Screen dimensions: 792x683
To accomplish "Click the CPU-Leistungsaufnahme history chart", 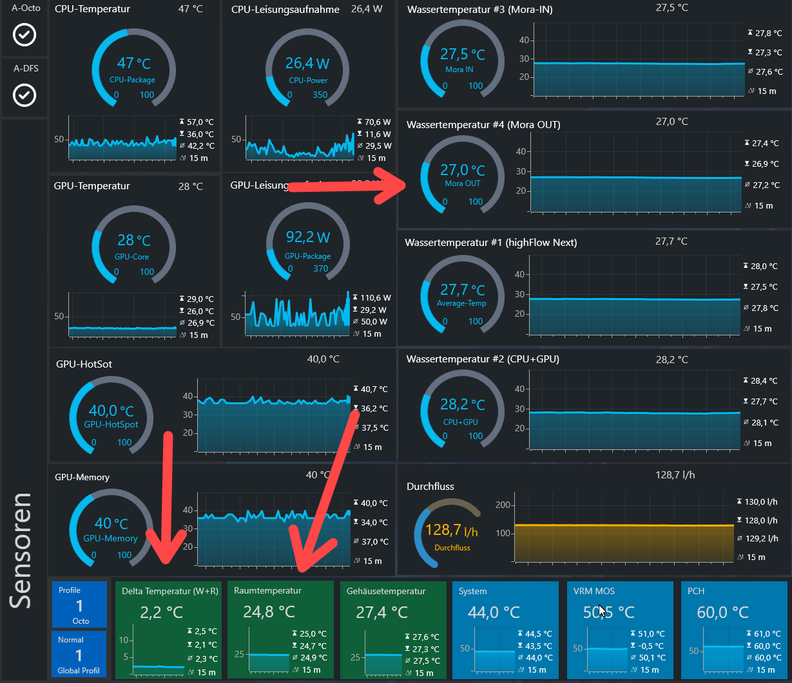I will pos(300,139).
